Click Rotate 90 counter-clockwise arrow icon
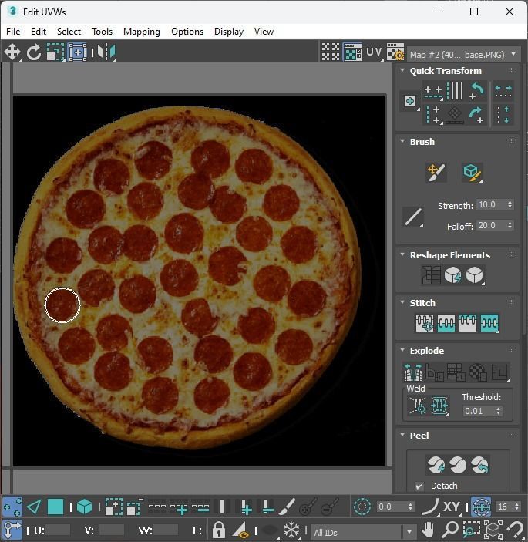The width and height of the screenshot is (528, 542). (477, 92)
